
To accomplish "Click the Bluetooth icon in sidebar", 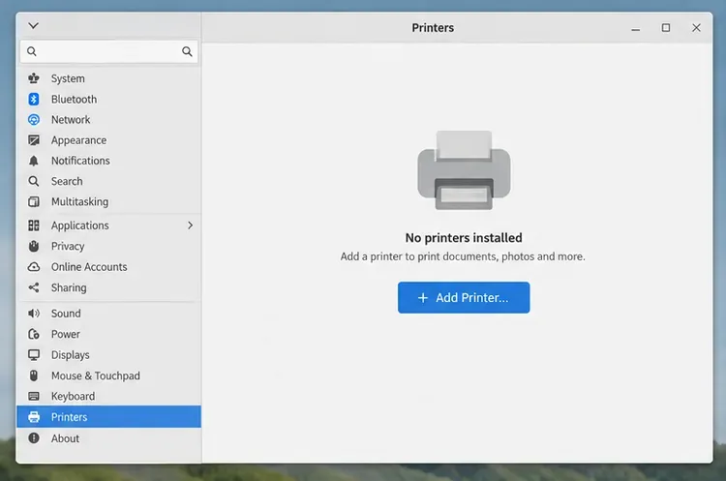I will click(x=33, y=99).
